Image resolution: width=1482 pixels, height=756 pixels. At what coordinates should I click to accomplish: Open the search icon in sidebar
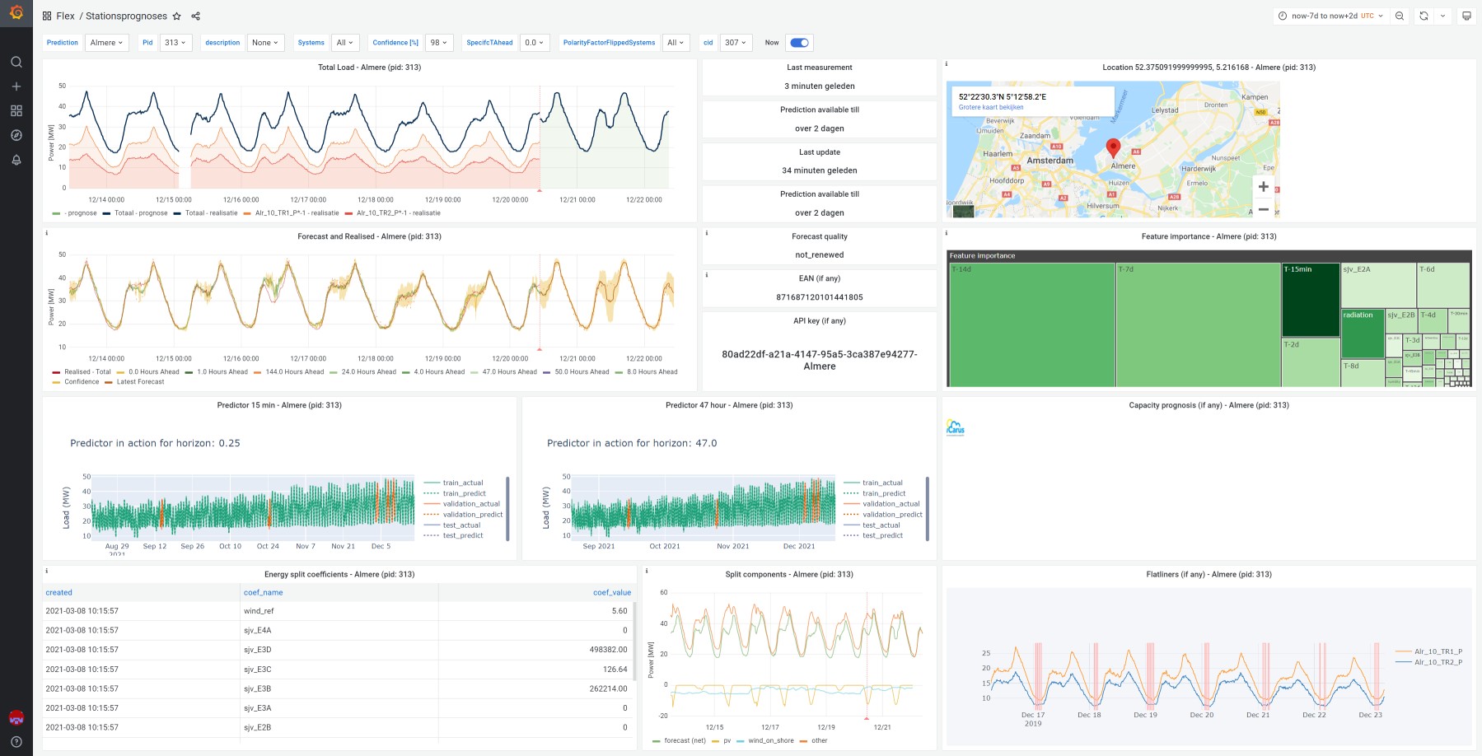(16, 62)
